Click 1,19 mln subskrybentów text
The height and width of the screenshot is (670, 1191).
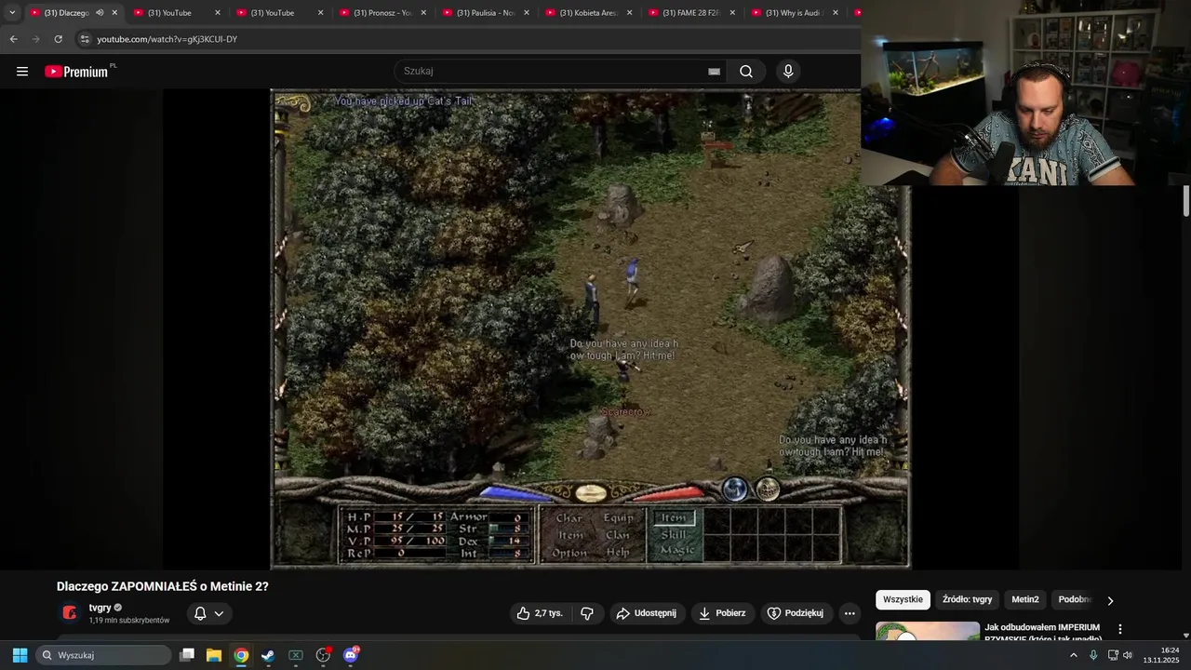(129, 621)
